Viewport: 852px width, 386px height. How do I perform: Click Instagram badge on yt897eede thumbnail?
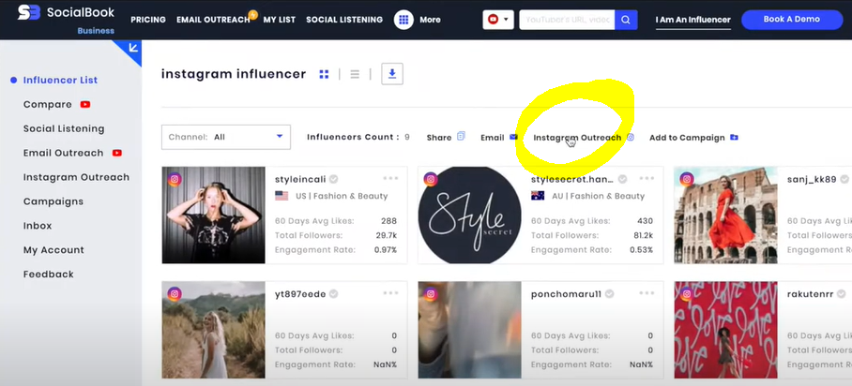(x=175, y=293)
